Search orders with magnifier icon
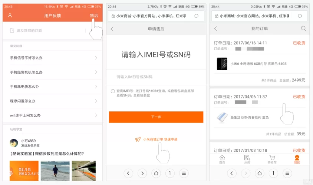Screen dimensions: 313x185 [x=303, y=29]
